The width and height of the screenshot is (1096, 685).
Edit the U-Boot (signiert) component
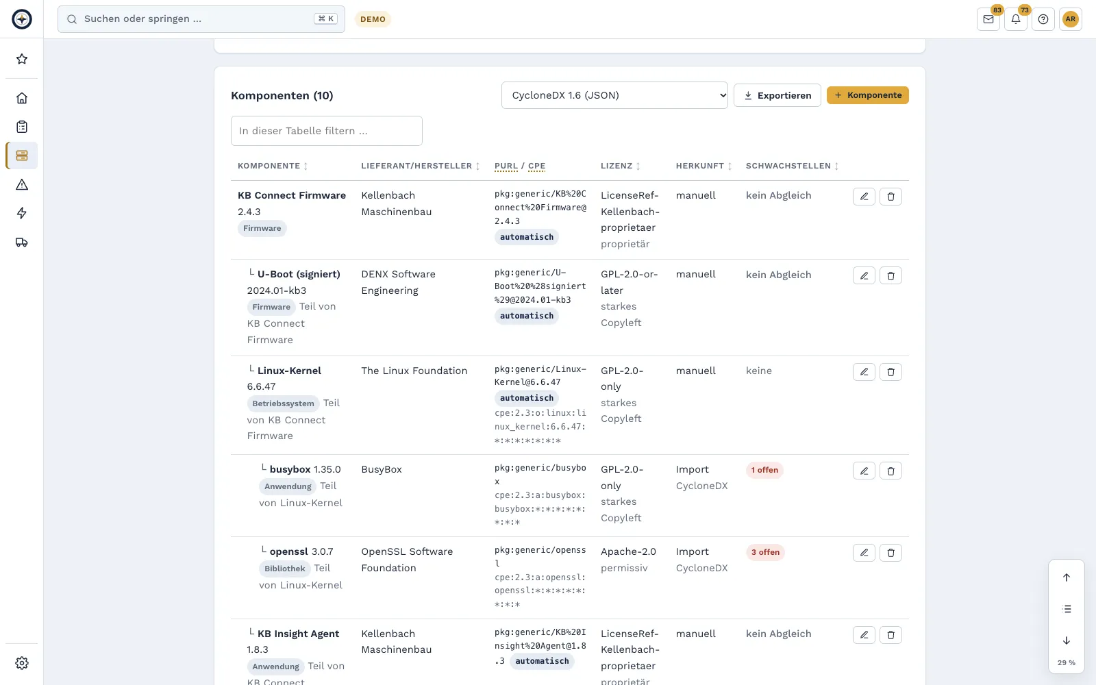point(864,275)
